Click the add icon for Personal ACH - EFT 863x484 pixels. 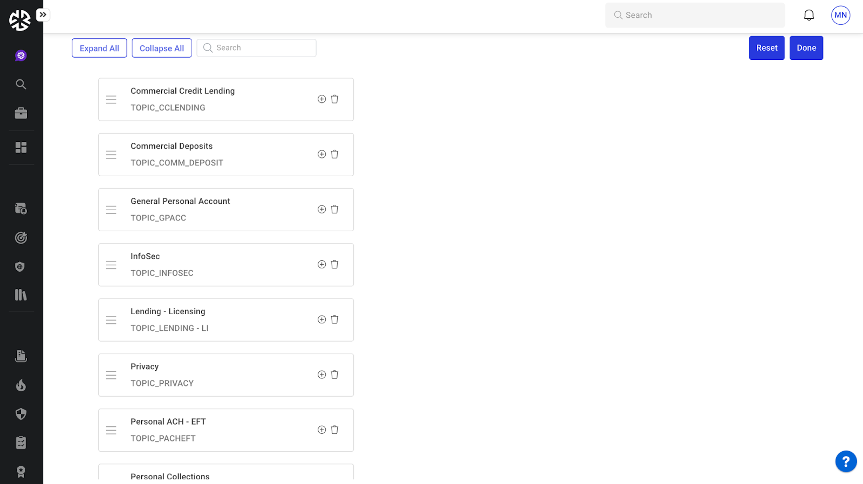pos(321,430)
